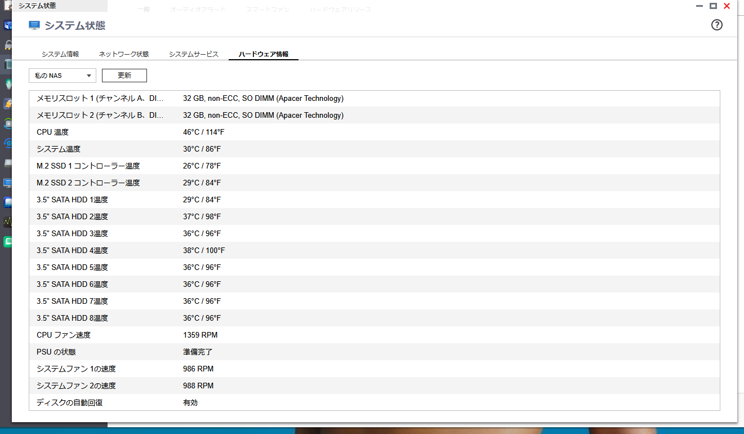The height and width of the screenshot is (434, 744).
Task: Open the ネットワーク状態 tab
Action: click(x=124, y=54)
